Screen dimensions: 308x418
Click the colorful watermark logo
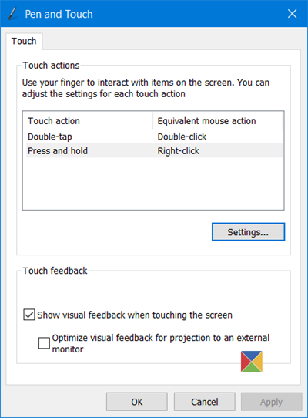tap(252, 362)
